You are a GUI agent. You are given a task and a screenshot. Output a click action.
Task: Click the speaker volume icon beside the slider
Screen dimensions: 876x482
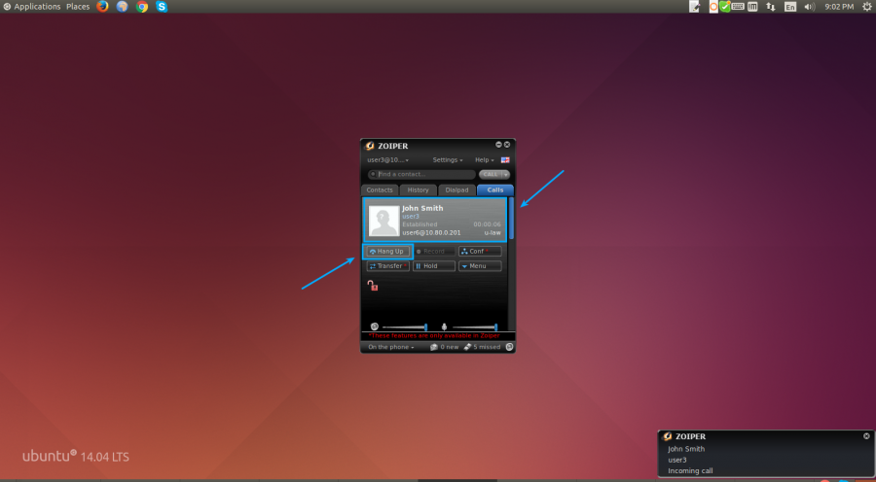(x=375, y=327)
